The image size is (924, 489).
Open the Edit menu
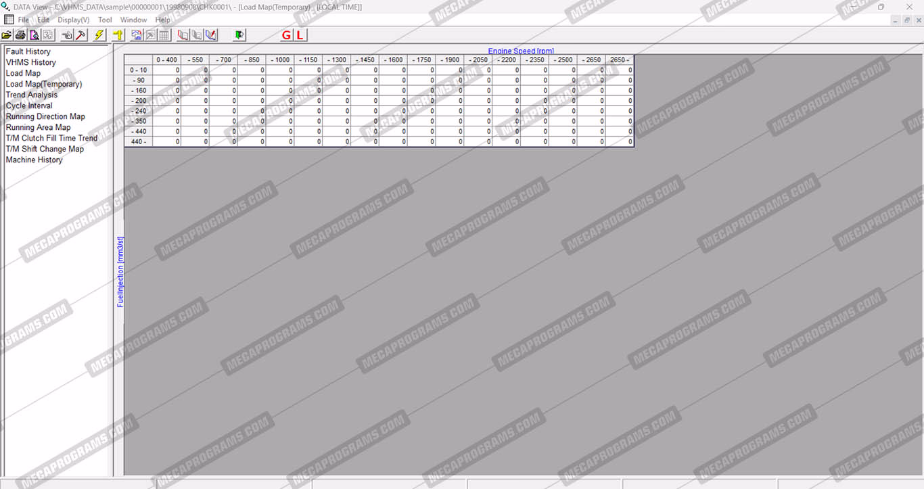tap(43, 20)
